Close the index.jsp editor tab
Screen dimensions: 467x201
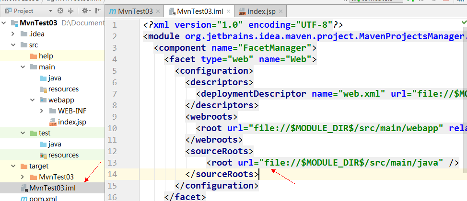(280, 11)
